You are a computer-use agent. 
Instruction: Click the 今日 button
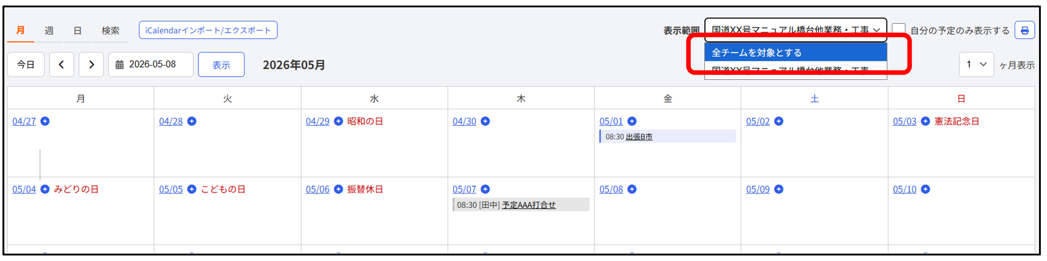(x=26, y=65)
